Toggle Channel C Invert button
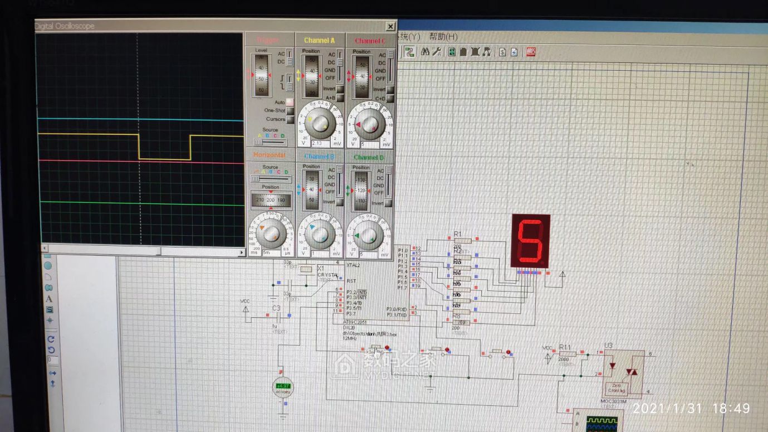Image resolution: width=768 pixels, height=432 pixels. (x=390, y=90)
